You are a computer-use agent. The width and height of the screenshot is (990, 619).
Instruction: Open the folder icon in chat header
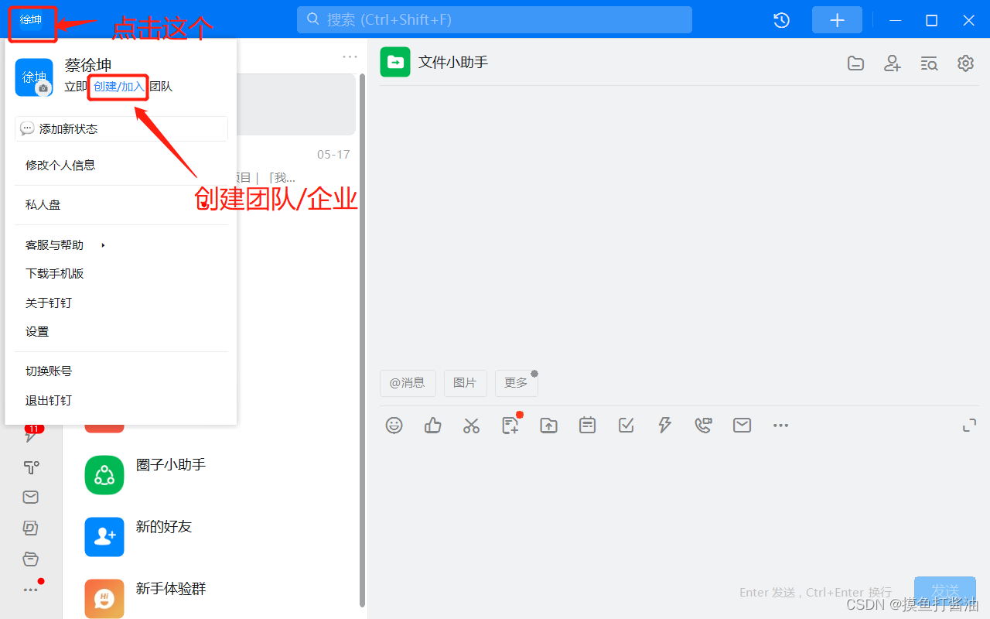pos(855,63)
